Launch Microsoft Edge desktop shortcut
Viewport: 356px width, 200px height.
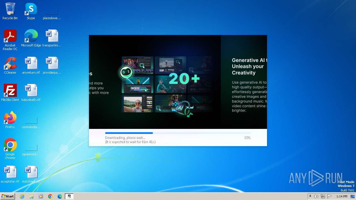31,38
